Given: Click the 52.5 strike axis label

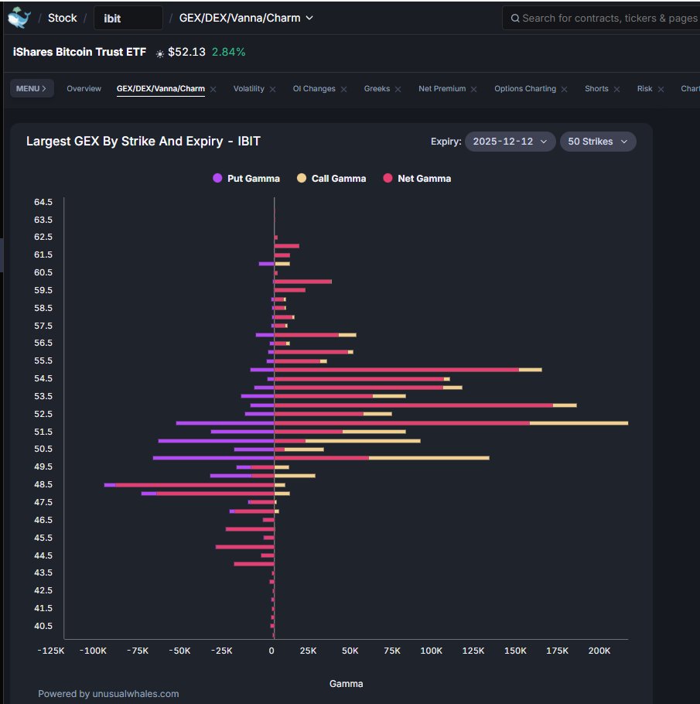Looking at the screenshot, I should [x=43, y=414].
